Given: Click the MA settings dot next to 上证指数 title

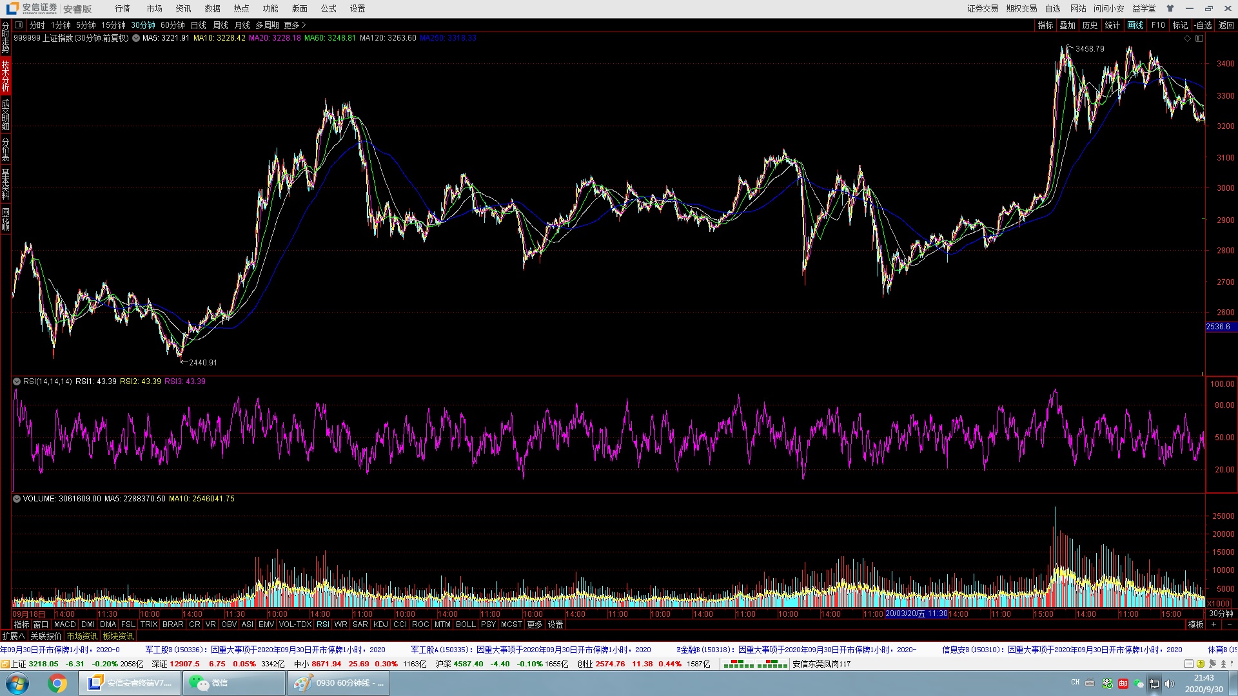Looking at the screenshot, I should (136, 38).
